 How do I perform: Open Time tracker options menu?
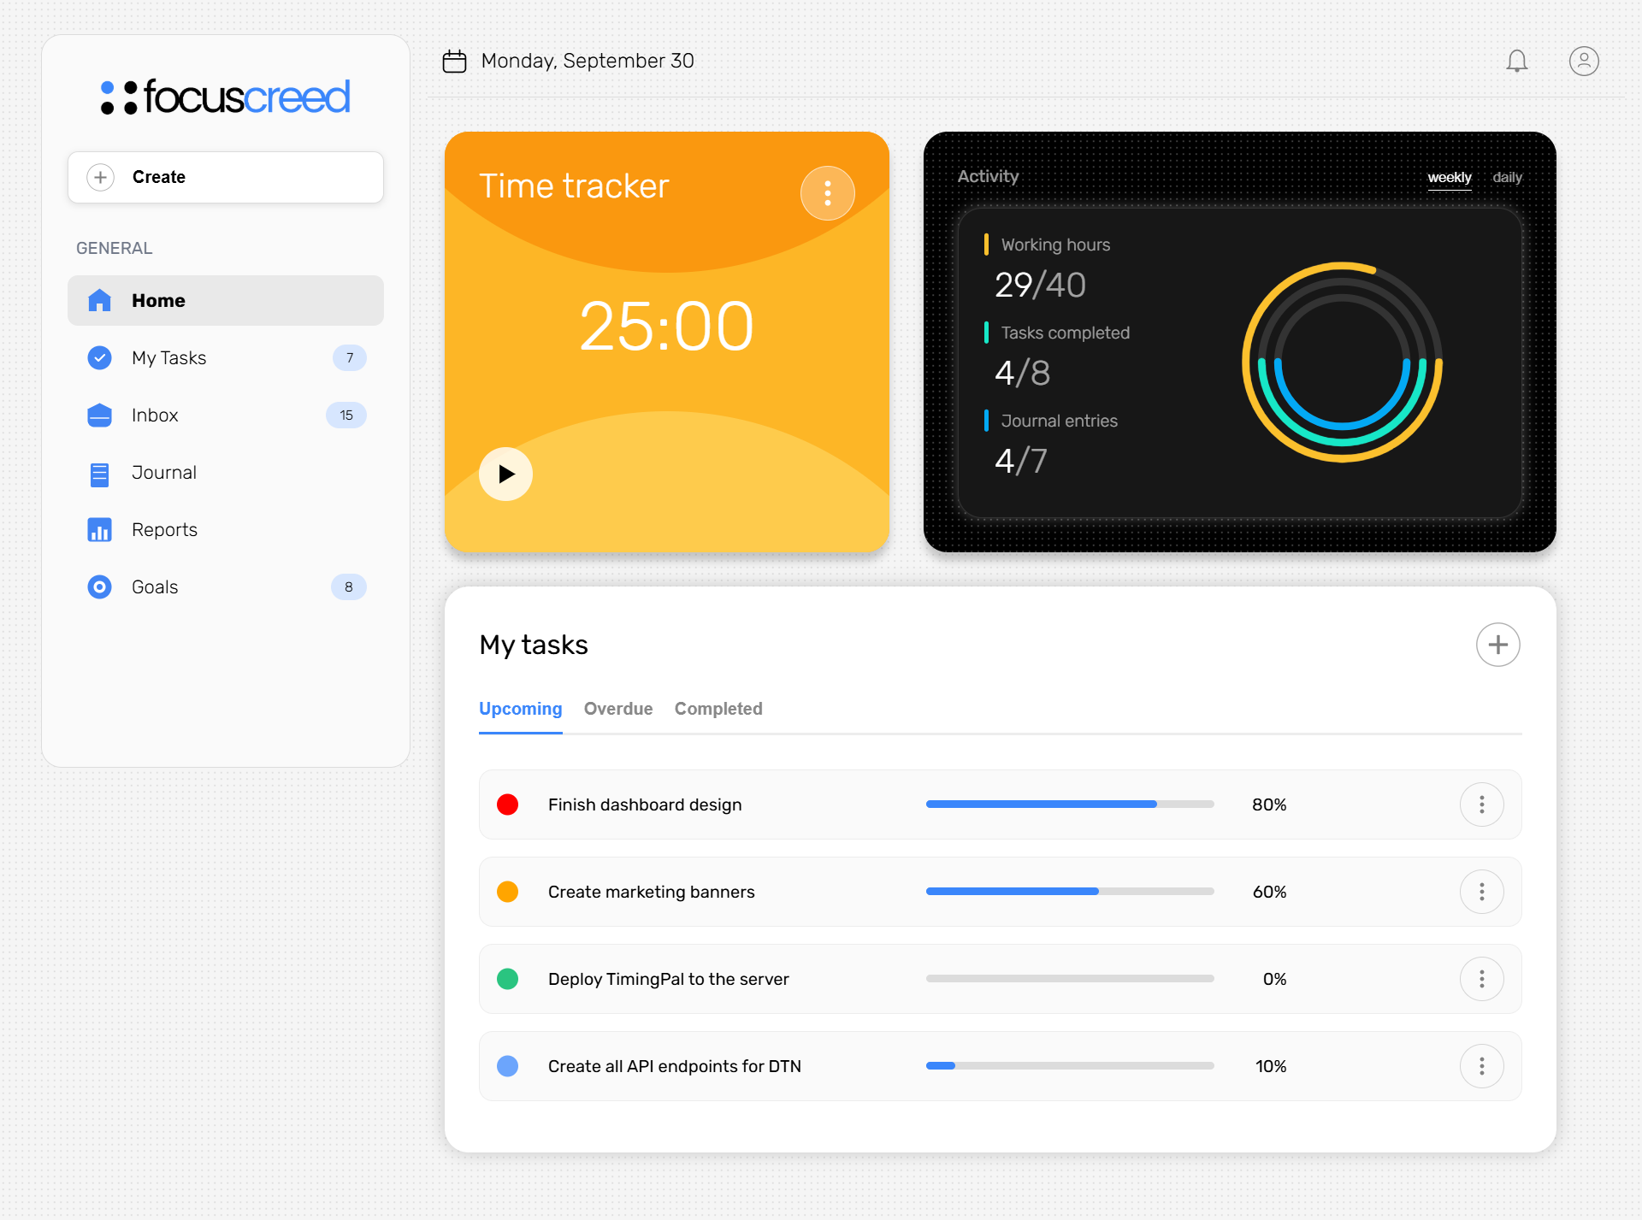click(x=827, y=193)
